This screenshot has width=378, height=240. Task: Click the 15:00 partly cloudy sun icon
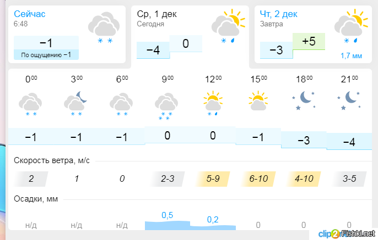click(x=257, y=102)
